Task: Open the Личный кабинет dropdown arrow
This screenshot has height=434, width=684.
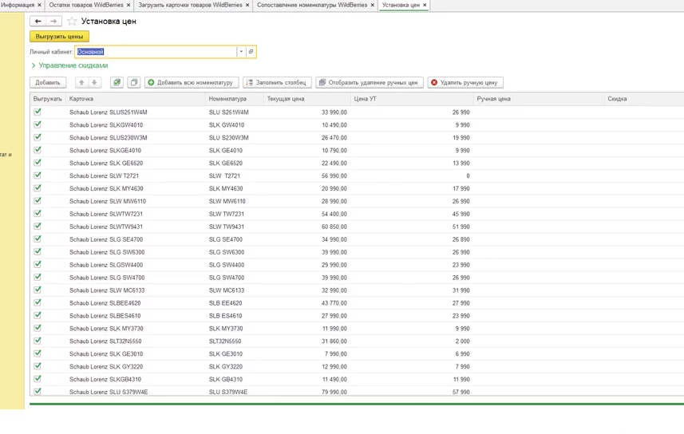Action: pos(241,52)
